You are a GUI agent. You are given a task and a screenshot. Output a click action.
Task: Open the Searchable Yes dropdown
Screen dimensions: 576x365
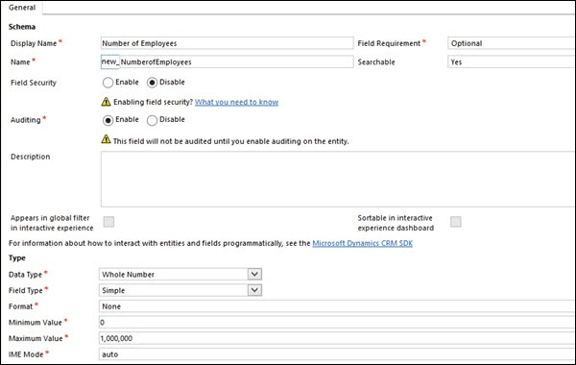coord(512,61)
